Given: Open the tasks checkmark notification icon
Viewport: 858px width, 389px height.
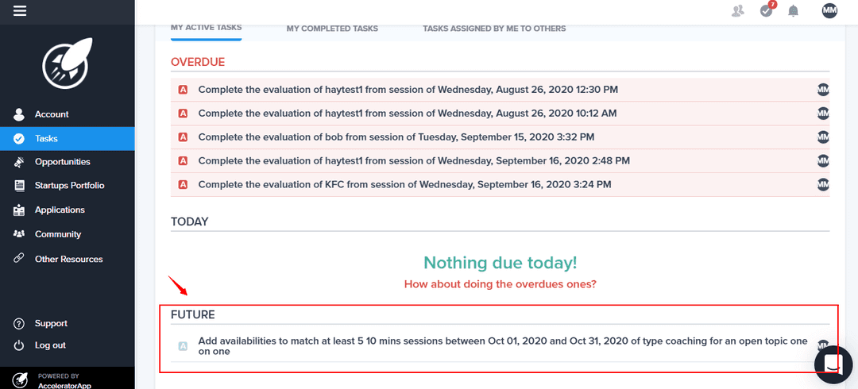Looking at the screenshot, I should (767, 10).
